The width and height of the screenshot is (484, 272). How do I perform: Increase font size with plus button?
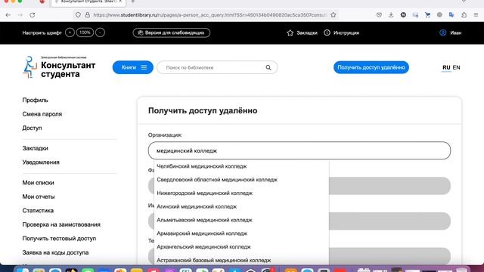70,32
